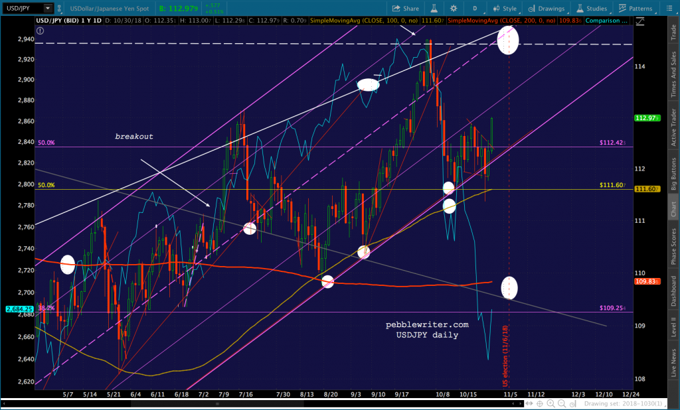Open the D timeframe dropdown
The width and height of the screenshot is (680, 410).
[475, 8]
